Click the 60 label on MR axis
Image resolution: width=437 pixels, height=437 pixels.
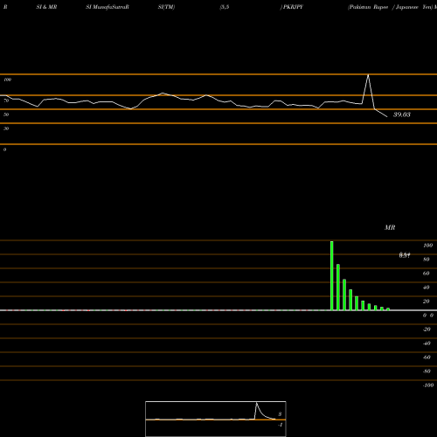[x=427, y=274]
